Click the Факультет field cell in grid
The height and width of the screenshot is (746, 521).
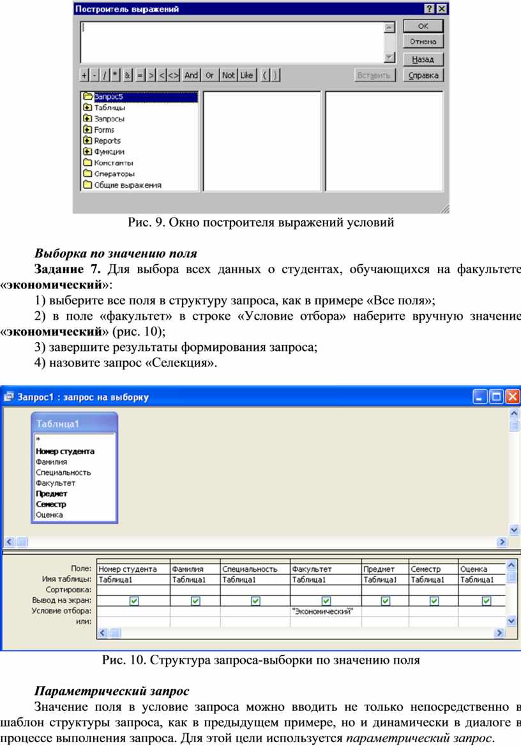pyautogui.click(x=326, y=569)
